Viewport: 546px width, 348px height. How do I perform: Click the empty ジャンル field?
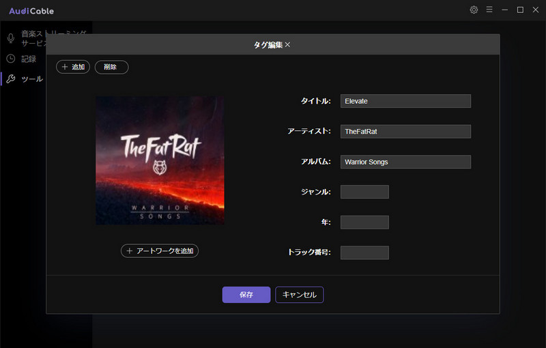click(x=364, y=192)
